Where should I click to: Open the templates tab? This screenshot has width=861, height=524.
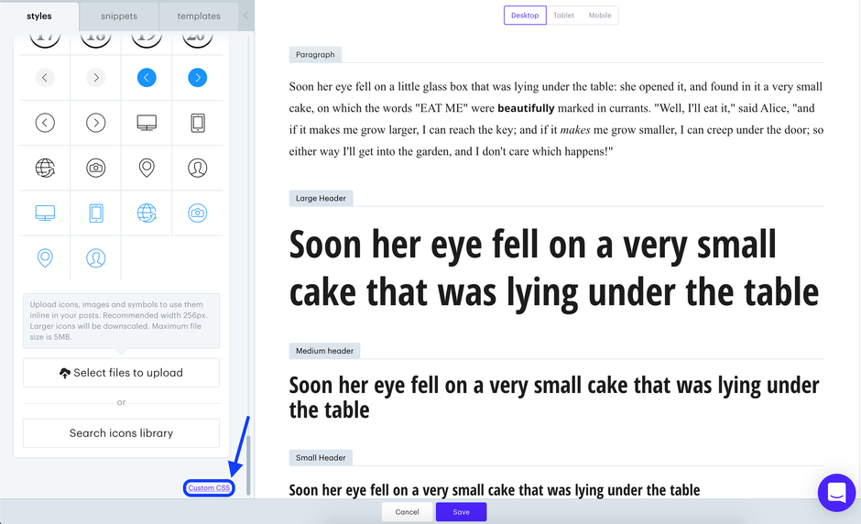199,16
